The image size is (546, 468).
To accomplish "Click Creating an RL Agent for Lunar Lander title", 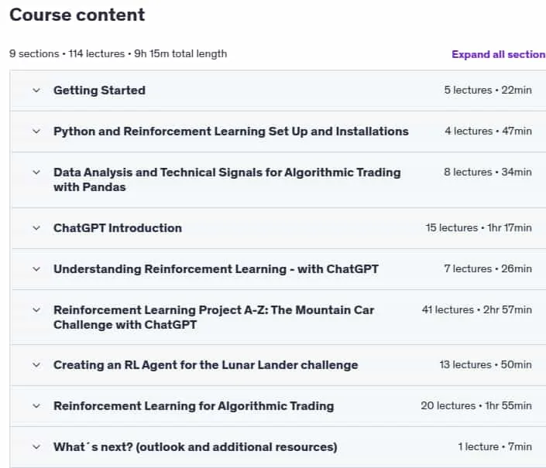I will pos(205,365).
